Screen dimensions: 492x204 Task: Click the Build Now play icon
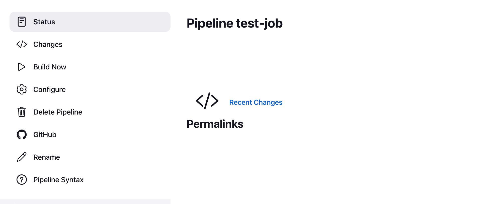[x=22, y=67]
